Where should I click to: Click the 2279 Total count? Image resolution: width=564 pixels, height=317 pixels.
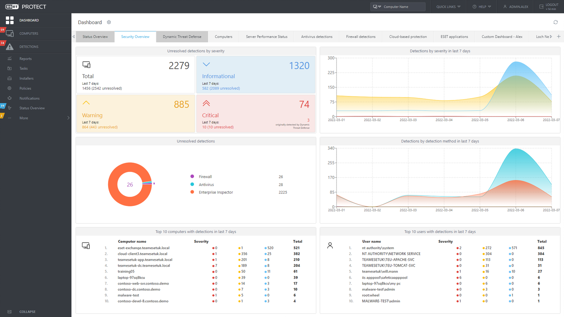tap(179, 65)
